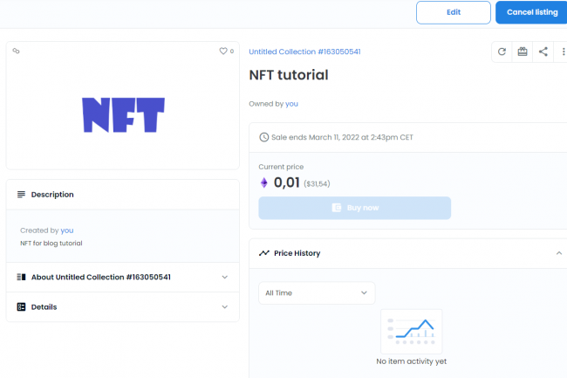Click the 'you' link after Owned by

point(291,103)
